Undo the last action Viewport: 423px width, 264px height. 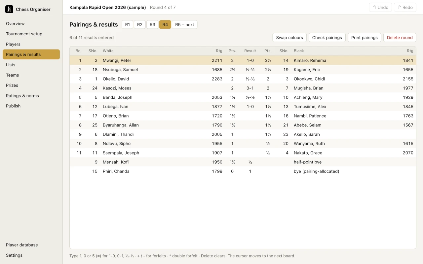click(380, 7)
